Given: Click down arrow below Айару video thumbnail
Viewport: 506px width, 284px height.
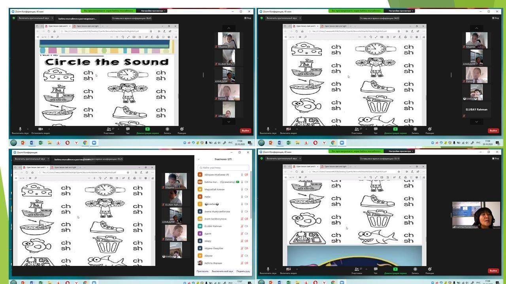Looking at the screenshot, I should pyautogui.click(x=228, y=122).
